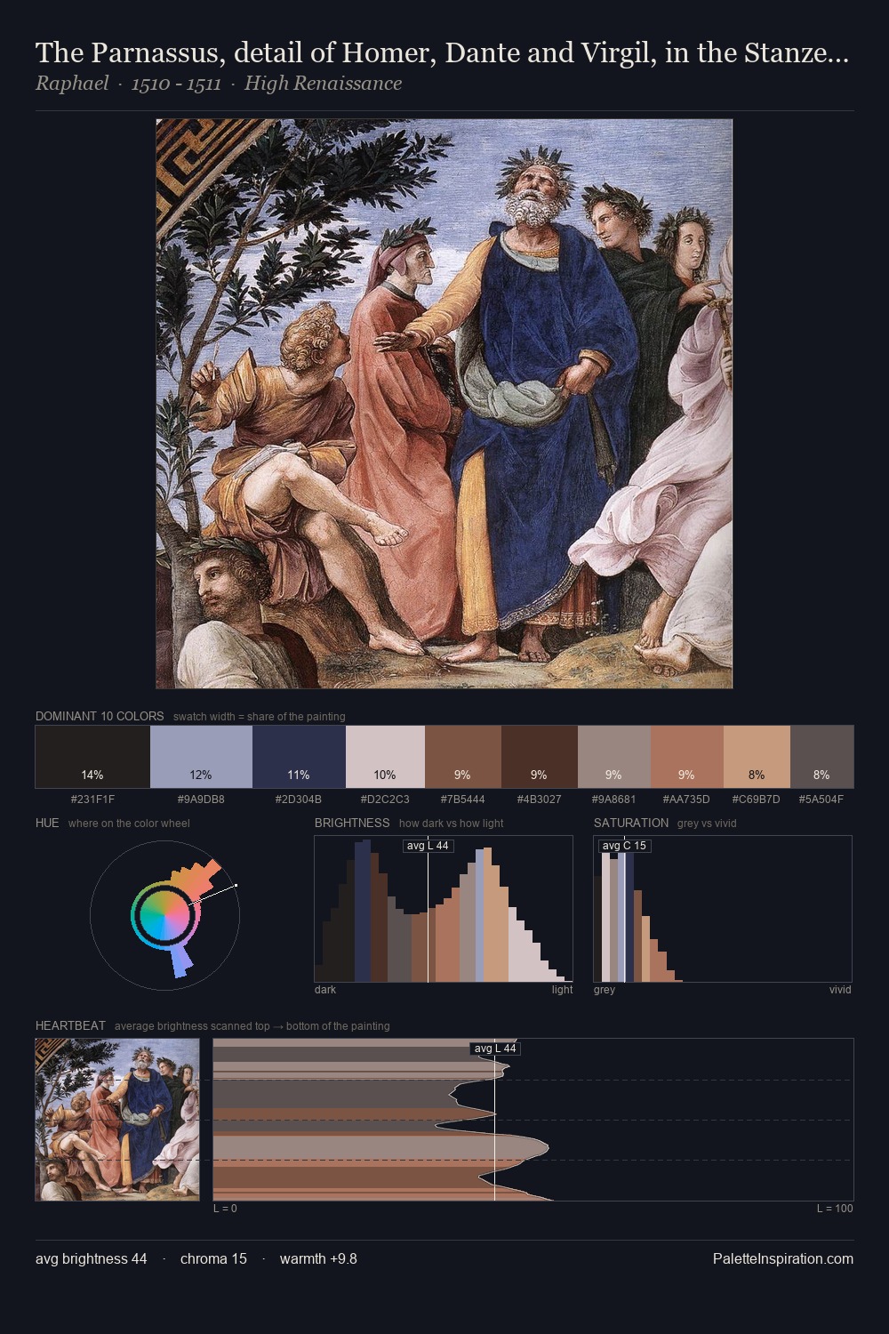This screenshot has width=889, height=1334.
Task: Click the HEARTBEAT section heading
Action: click(x=70, y=1025)
